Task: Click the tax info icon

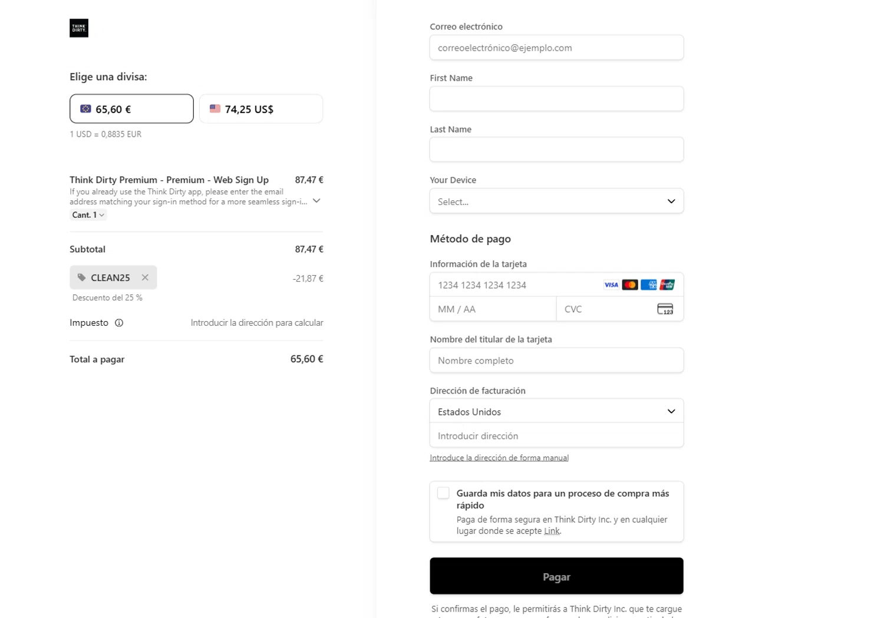Action: point(119,323)
